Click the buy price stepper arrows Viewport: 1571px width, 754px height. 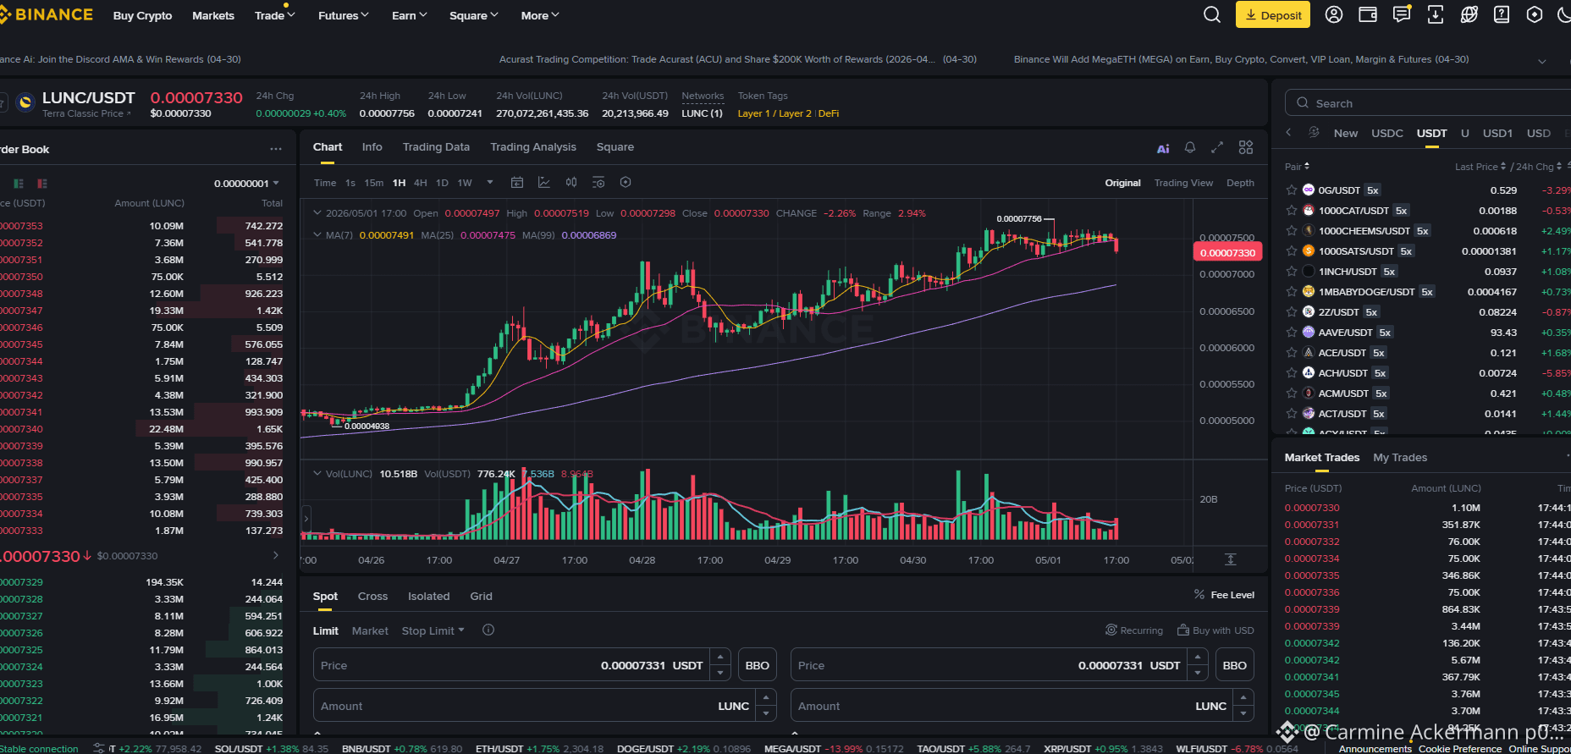point(720,665)
